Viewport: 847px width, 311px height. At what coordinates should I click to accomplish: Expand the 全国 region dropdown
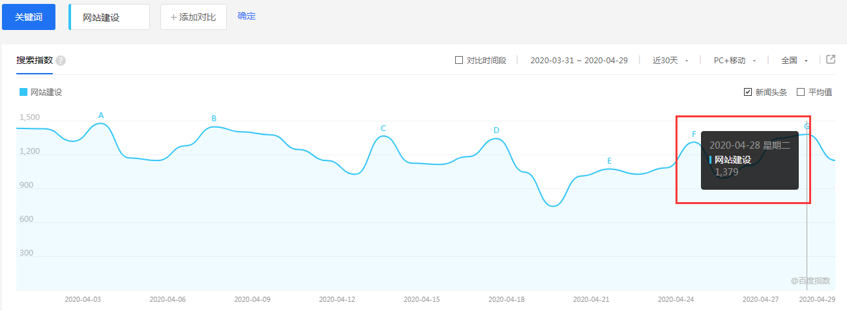[x=794, y=60]
